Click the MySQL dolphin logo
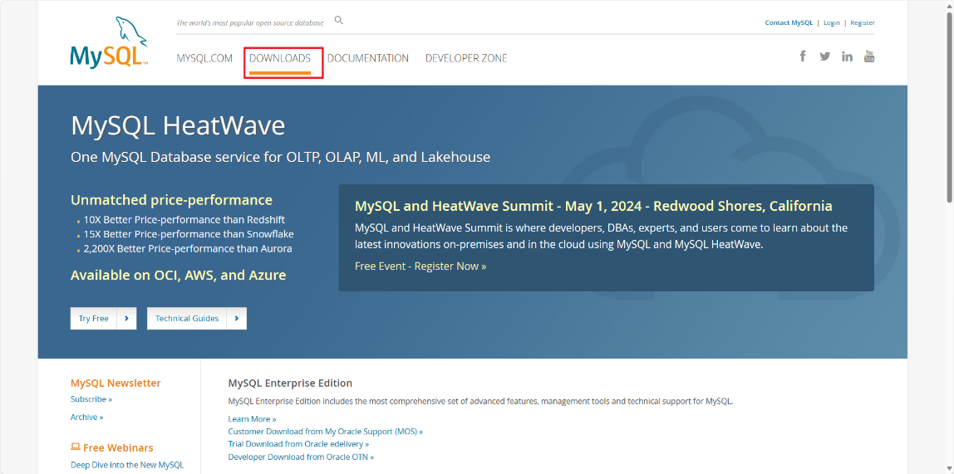The width and height of the screenshot is (954, 474). coord(109,42)
